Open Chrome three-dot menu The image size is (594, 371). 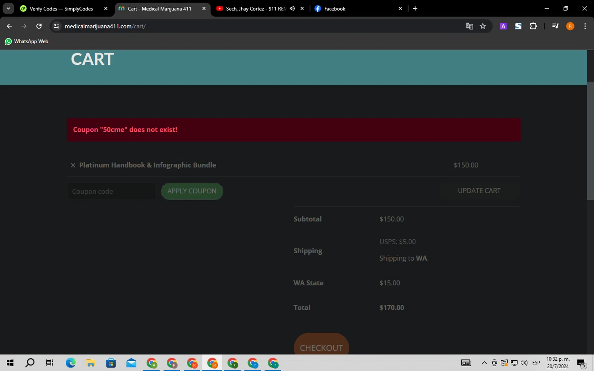pyautogui.click(x=585, y=26)
